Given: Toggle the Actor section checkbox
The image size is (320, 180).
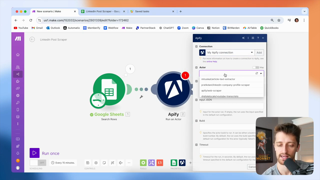Looking at the screenshot, I should click(x=196, y=67).
